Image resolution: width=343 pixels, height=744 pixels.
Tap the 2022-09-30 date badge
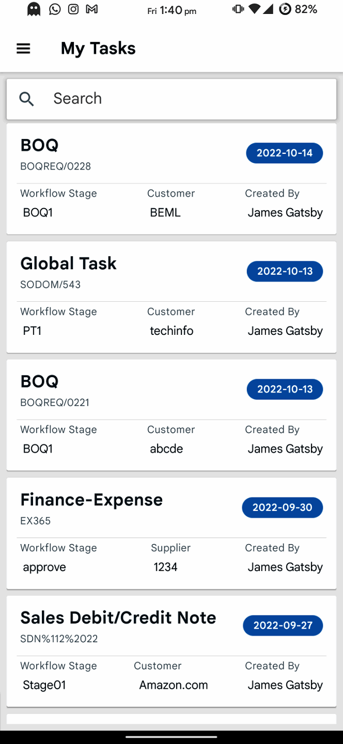pyautogui.click(x=282, y=507)
